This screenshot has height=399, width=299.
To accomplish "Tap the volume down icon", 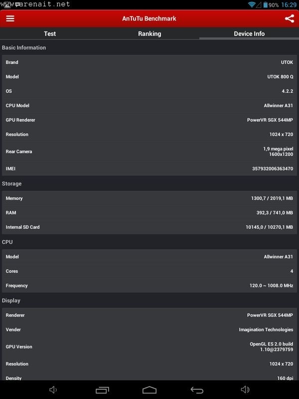I will tap(53, 390).
